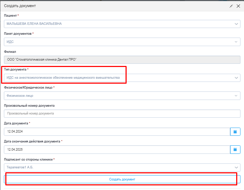The image size is (244, 190).
Task: Open the Пациент dropdown
Action: (x=122, y=24)
